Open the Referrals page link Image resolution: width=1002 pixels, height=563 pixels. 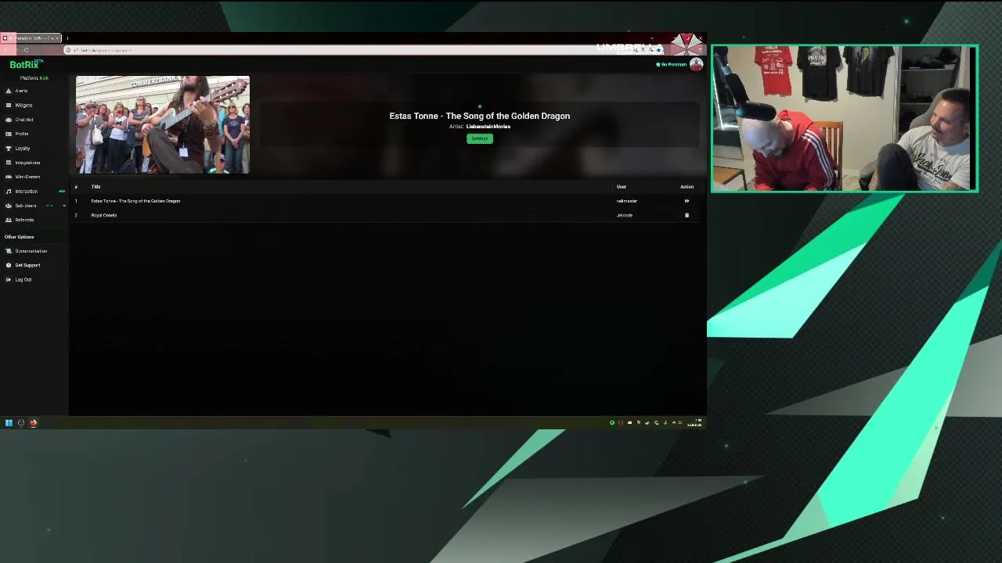(x=24, y=220)
